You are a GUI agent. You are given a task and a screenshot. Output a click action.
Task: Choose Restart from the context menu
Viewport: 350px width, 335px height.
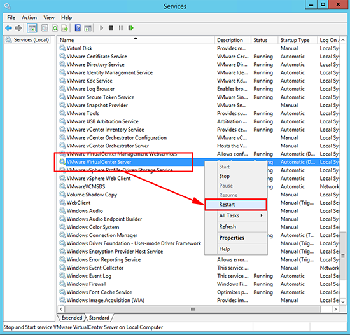tap(235, 205)
